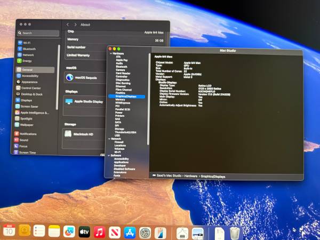Launch Notes from the Dock
The width and height of the screenshot is (320, 240).
tap(54, 231)
